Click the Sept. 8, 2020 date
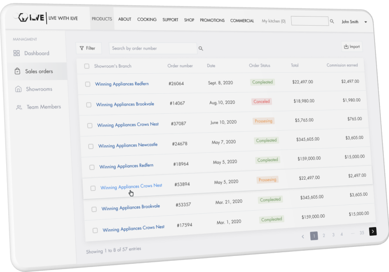The width and height of the screenshot is (389, 272). tap(220, 83)
